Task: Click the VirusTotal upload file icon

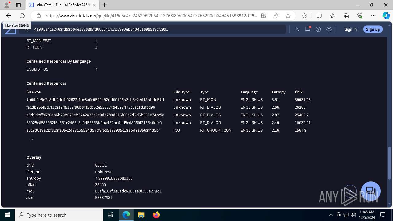Action: pyautogui.click(x=297, y=29)
